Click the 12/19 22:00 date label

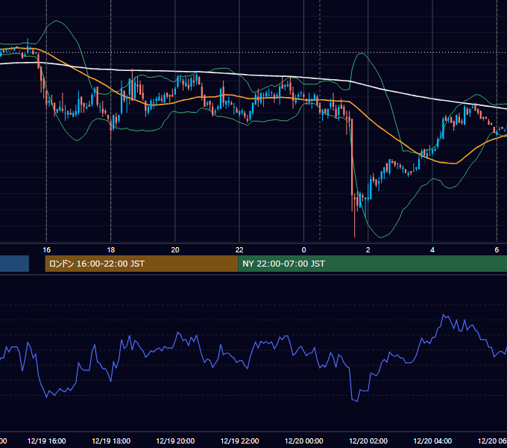coord(239,441)
